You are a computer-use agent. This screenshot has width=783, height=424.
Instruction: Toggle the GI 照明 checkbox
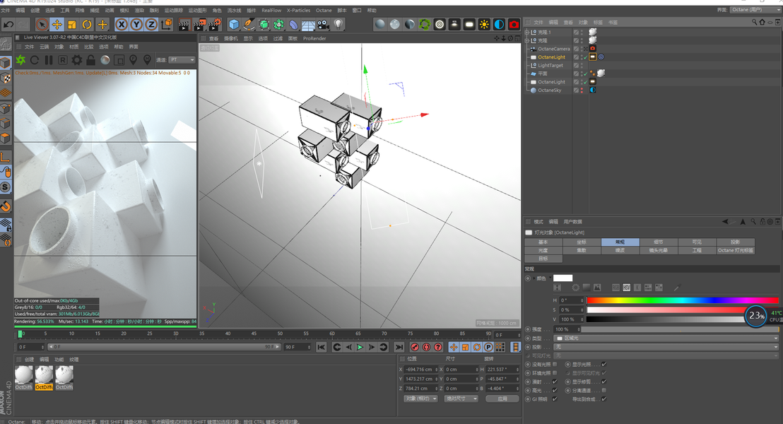click(x=555, y=399)
